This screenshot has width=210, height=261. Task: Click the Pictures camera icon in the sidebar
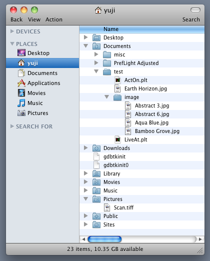point(21,113)
